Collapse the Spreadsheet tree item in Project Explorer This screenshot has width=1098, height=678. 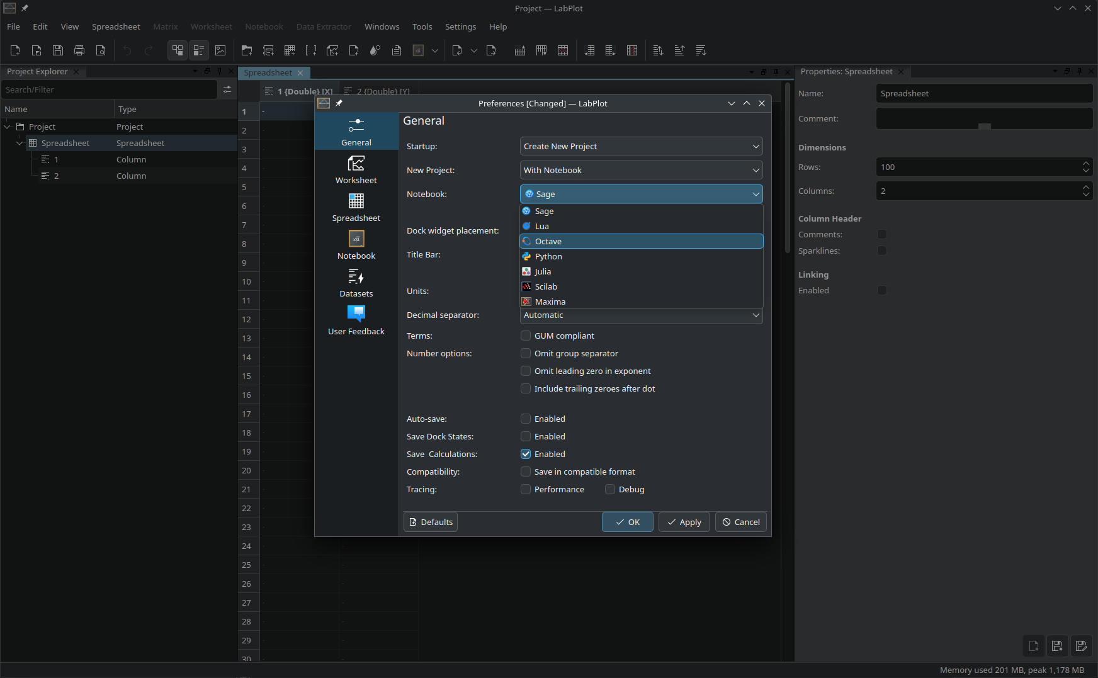tap(20, 143)
